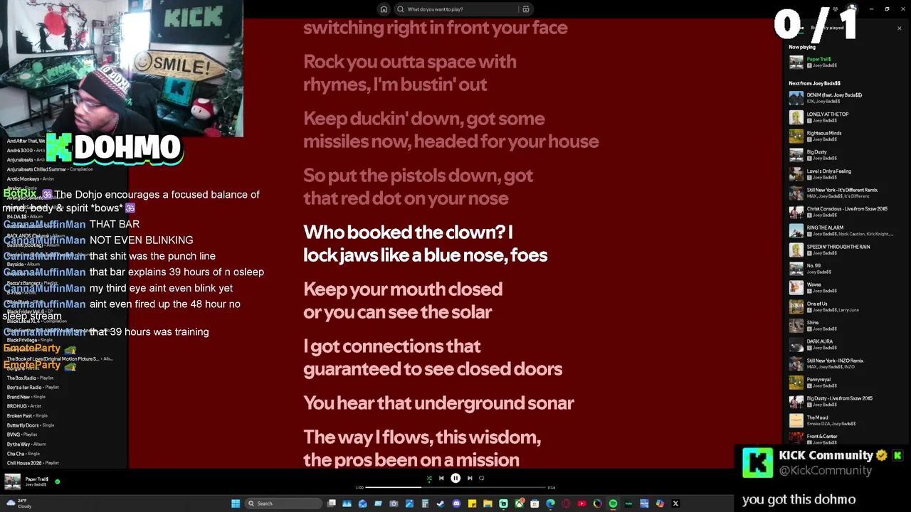Open browse icon in search bar
911x512 pixels.
526,9
